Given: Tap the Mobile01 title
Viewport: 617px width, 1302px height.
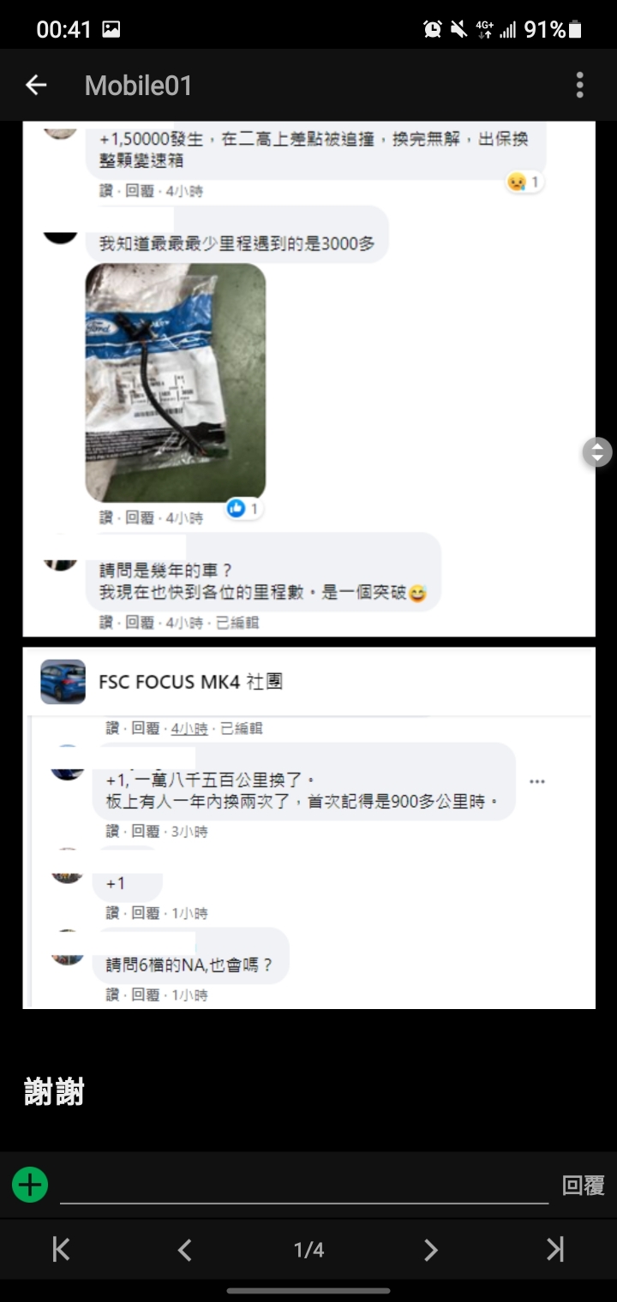Looking at the screenshot, I should pyautogui.click(x=138, y=85).
